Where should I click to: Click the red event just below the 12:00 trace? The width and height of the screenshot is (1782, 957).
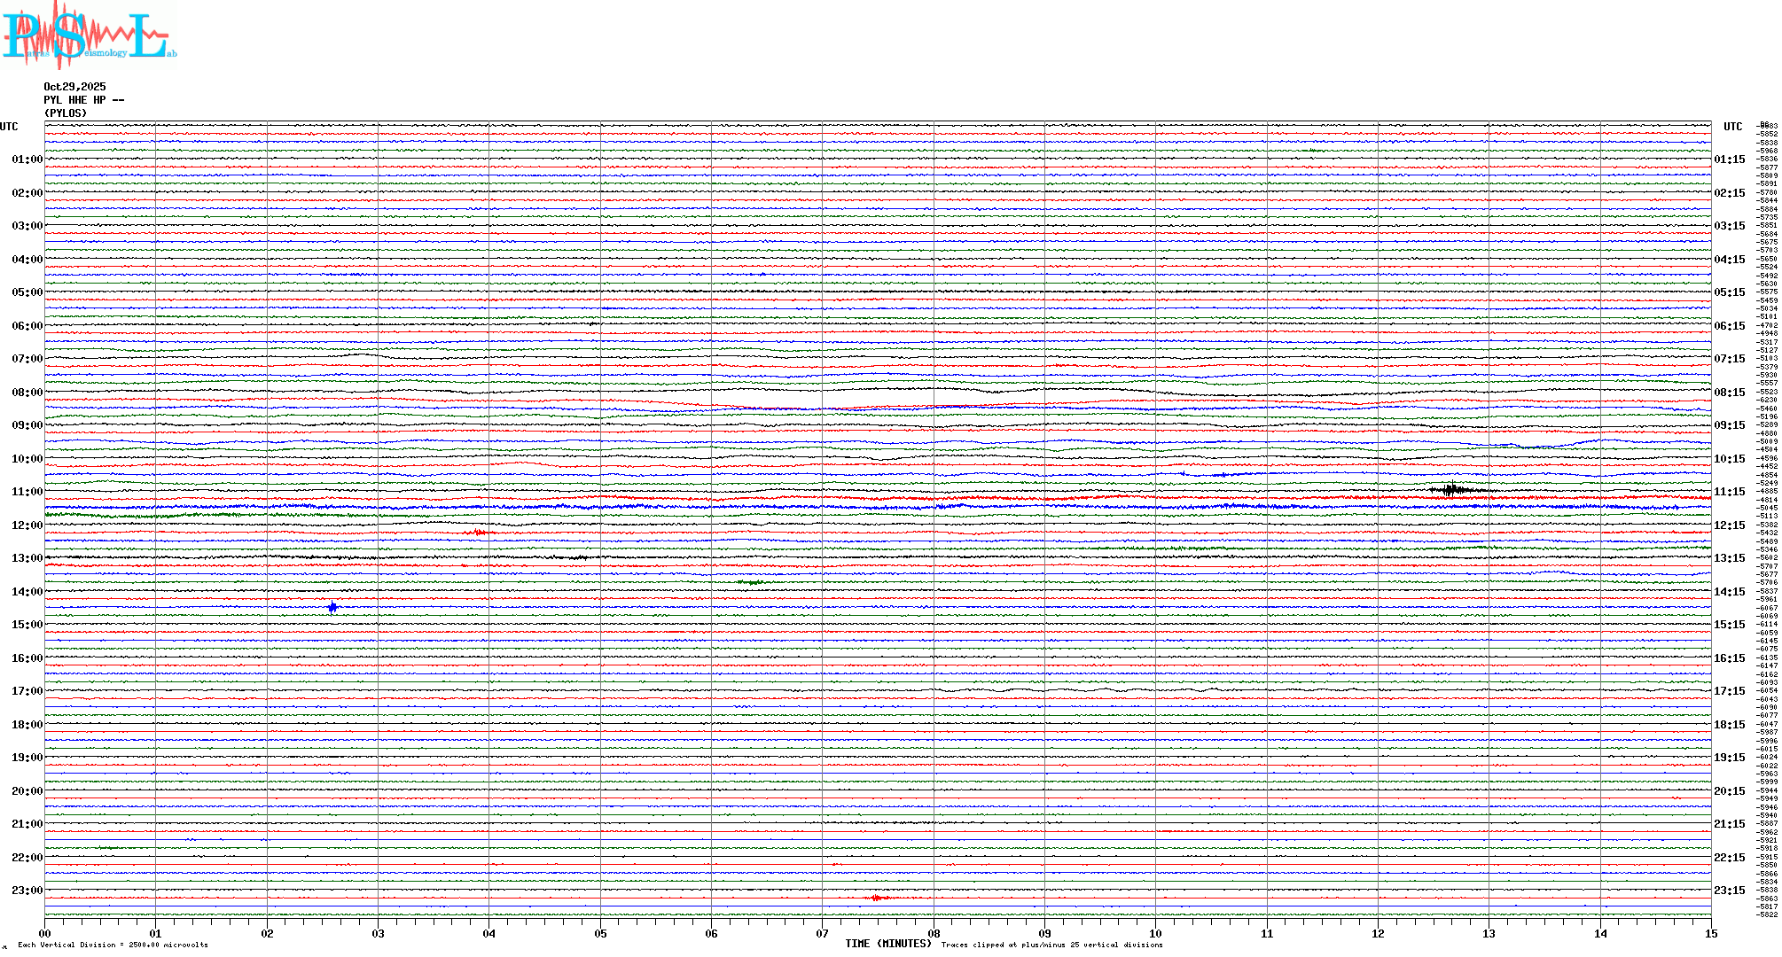click(x=480, y=532)
